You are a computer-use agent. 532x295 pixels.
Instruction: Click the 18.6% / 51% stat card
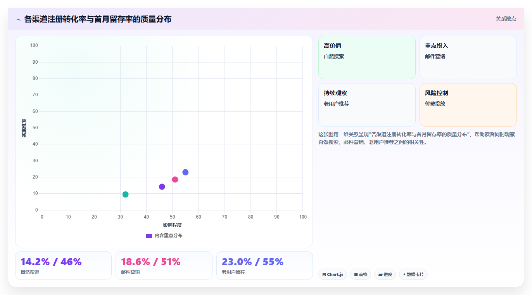[164, 265]
